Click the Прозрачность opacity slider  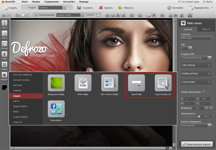tap(191, 117)
